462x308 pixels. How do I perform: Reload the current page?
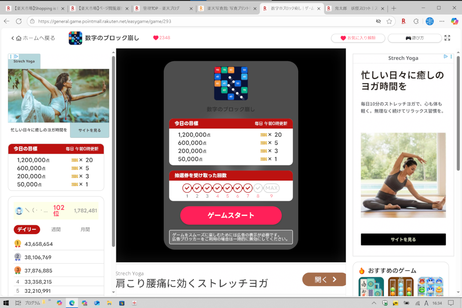[19, 21]
